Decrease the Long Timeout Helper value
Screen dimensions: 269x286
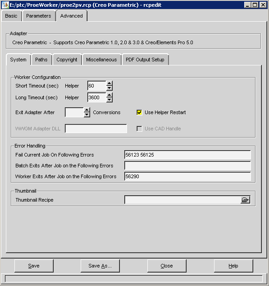pyautogui.click(x=109, y=100)
